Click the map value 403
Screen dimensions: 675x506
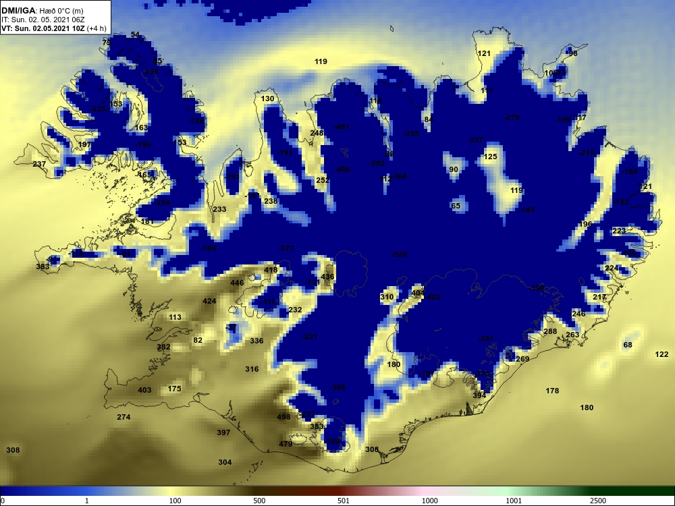click(144, 390)
